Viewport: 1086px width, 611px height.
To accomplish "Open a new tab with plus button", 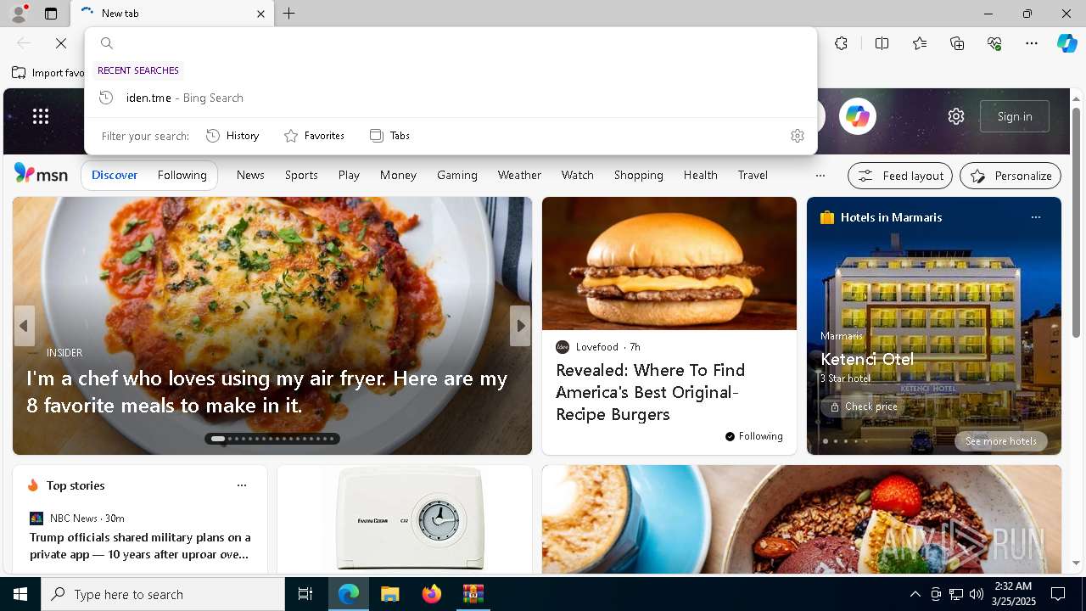I will (x=289, y=14).
